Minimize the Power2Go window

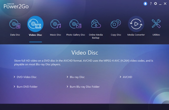tap(160, 4)
